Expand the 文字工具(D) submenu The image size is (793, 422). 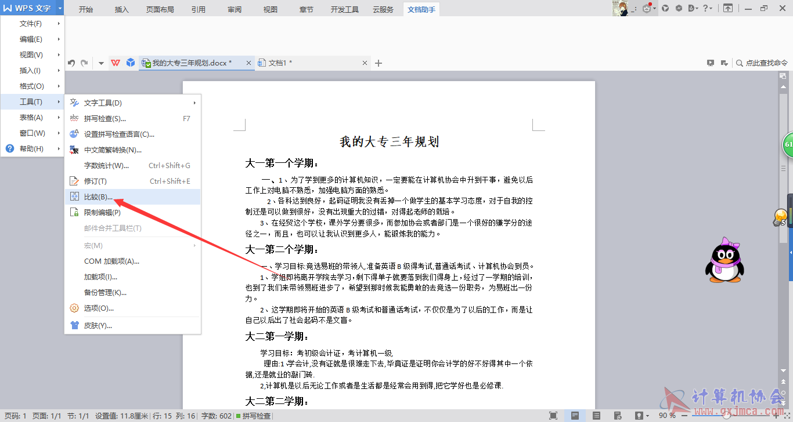coord(132,103)
